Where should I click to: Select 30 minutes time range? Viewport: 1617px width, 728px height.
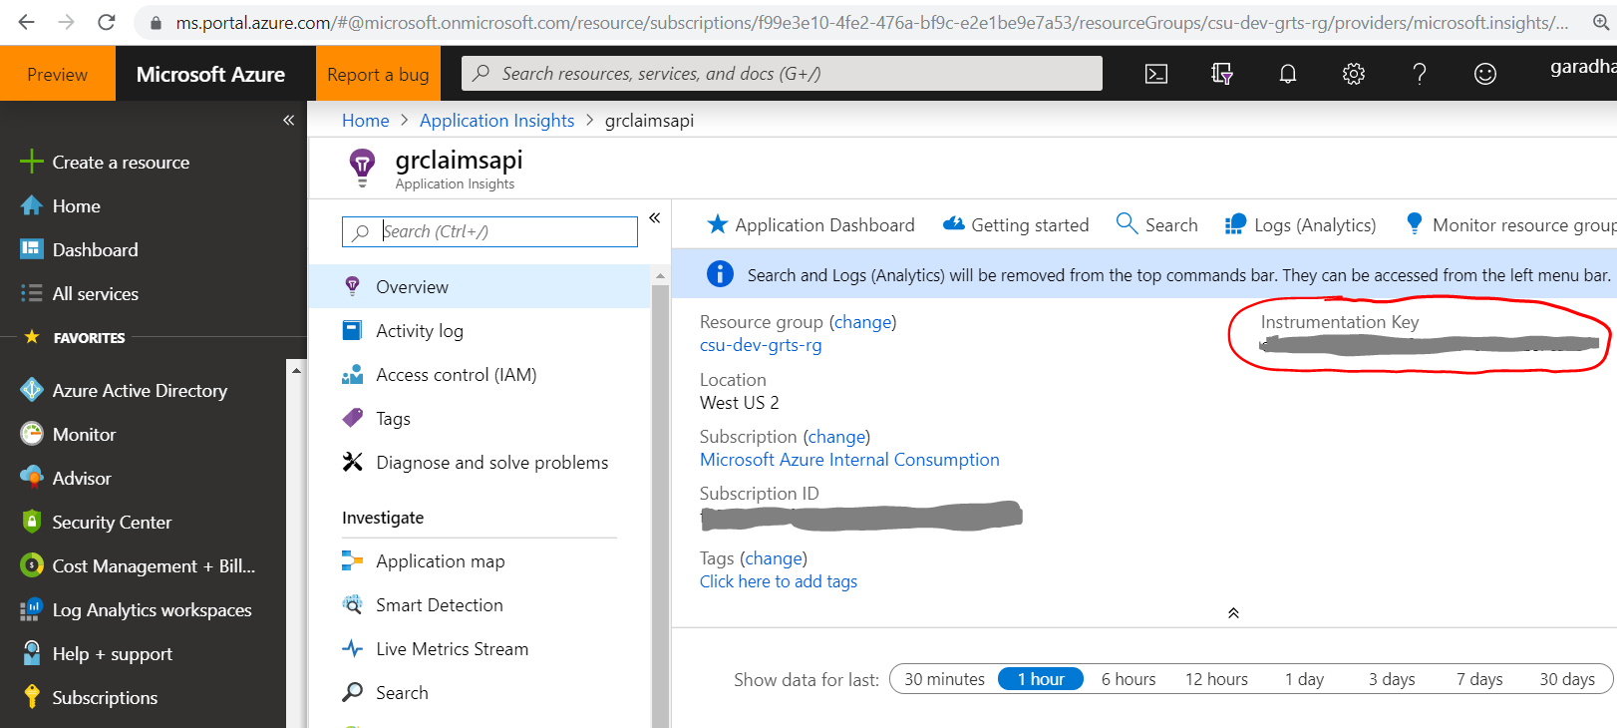(x=944, y=679)
